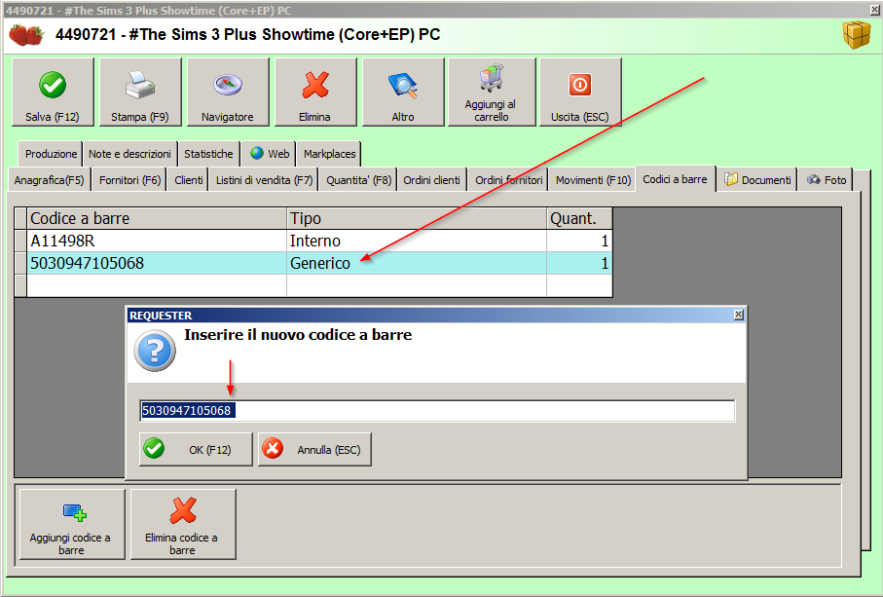Image resolution: width=883 pixels, height=597 pixels.
Task: Click the Quant. cell of row A11498R
Action: [579, 242]
